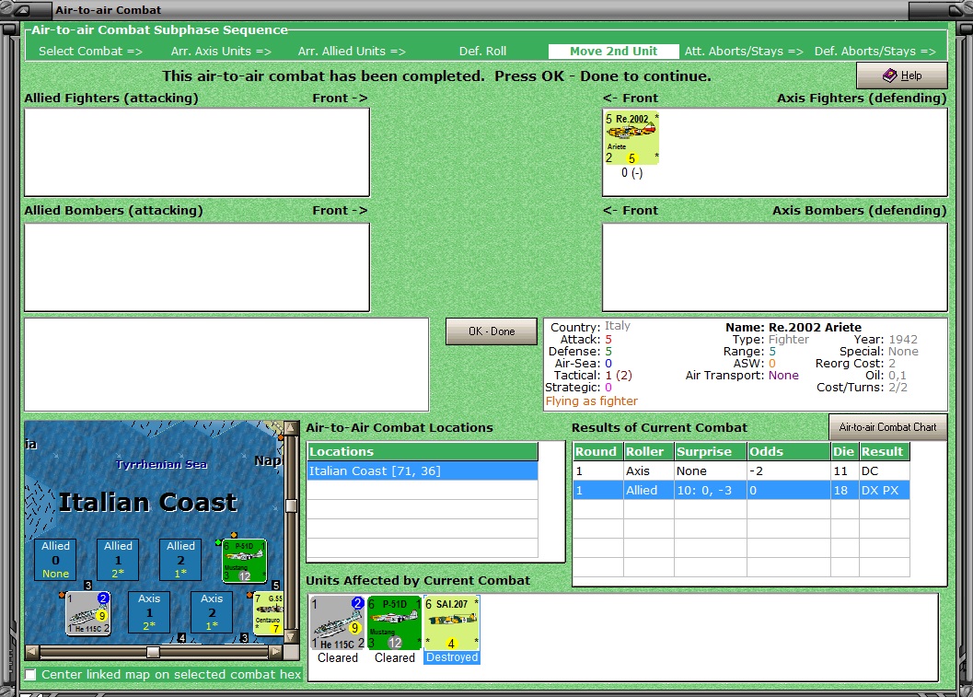The width and height of the screenshot is (973, 697).
Task: Click the Die column header
Action: 844,451
